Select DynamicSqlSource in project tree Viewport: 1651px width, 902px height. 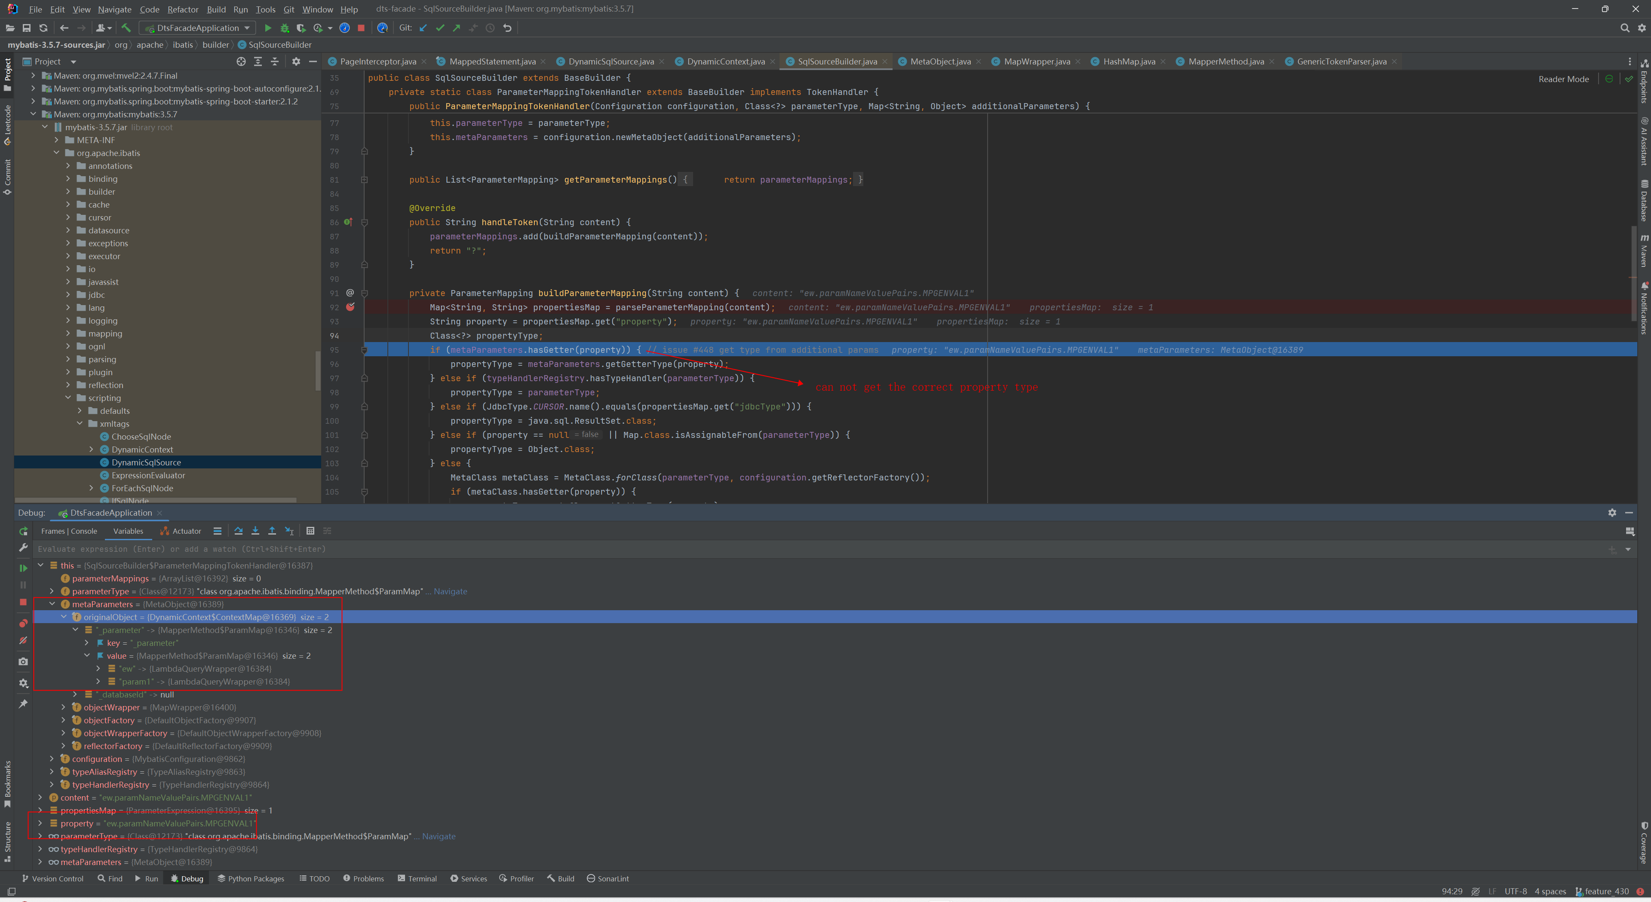coord(146,462)
